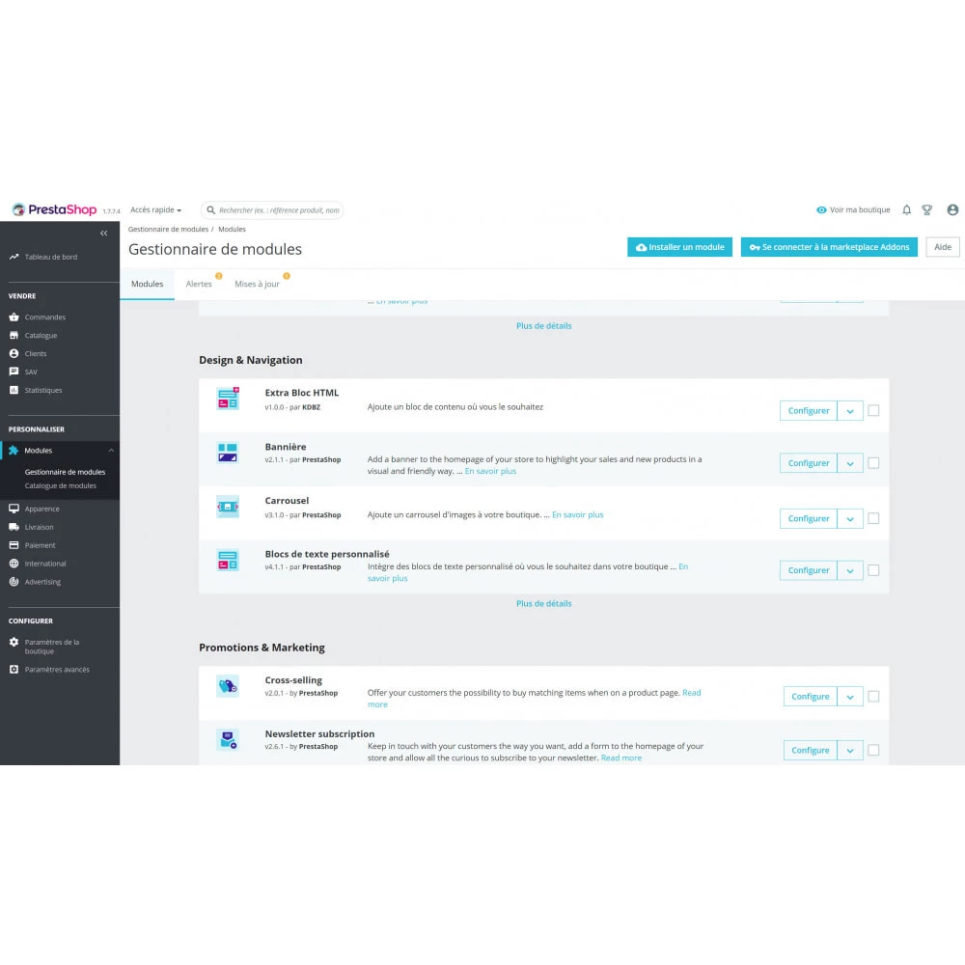
Task: Click the Newsletter subscription module icon
Action: tap(228, 740)
